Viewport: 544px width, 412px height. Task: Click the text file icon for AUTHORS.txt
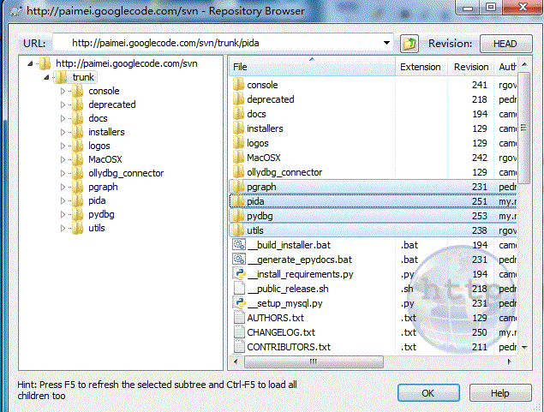(240, 318)
